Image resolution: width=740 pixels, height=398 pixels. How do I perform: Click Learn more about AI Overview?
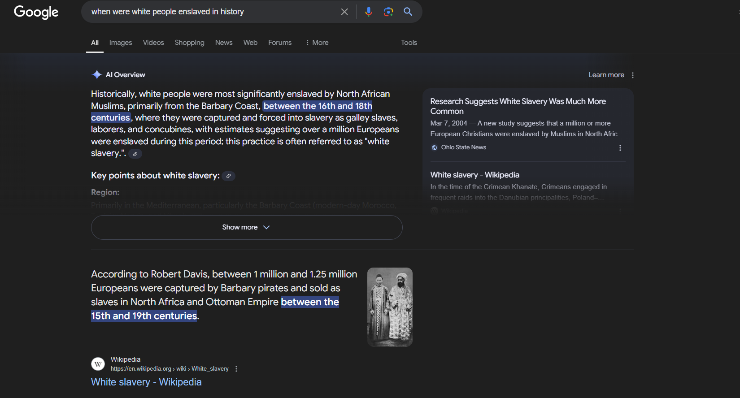606,75
